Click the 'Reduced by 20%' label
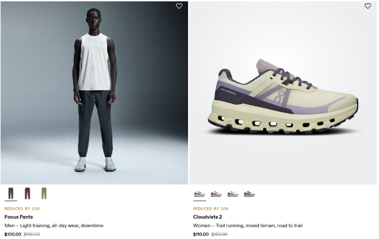Image resolution: width=379 pixels, height=239 pixels. (22, 209)
